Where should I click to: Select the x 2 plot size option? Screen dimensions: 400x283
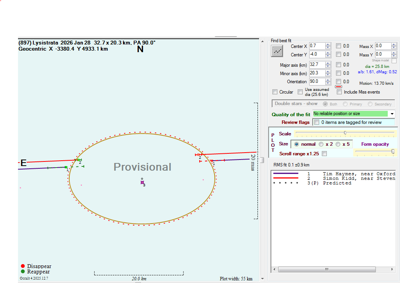pyautogui.click(x=321, y=144)
